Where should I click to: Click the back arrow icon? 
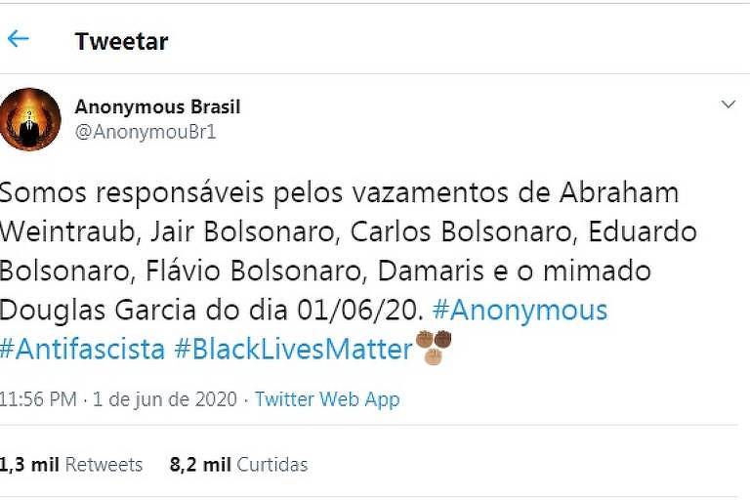(19, 39)
